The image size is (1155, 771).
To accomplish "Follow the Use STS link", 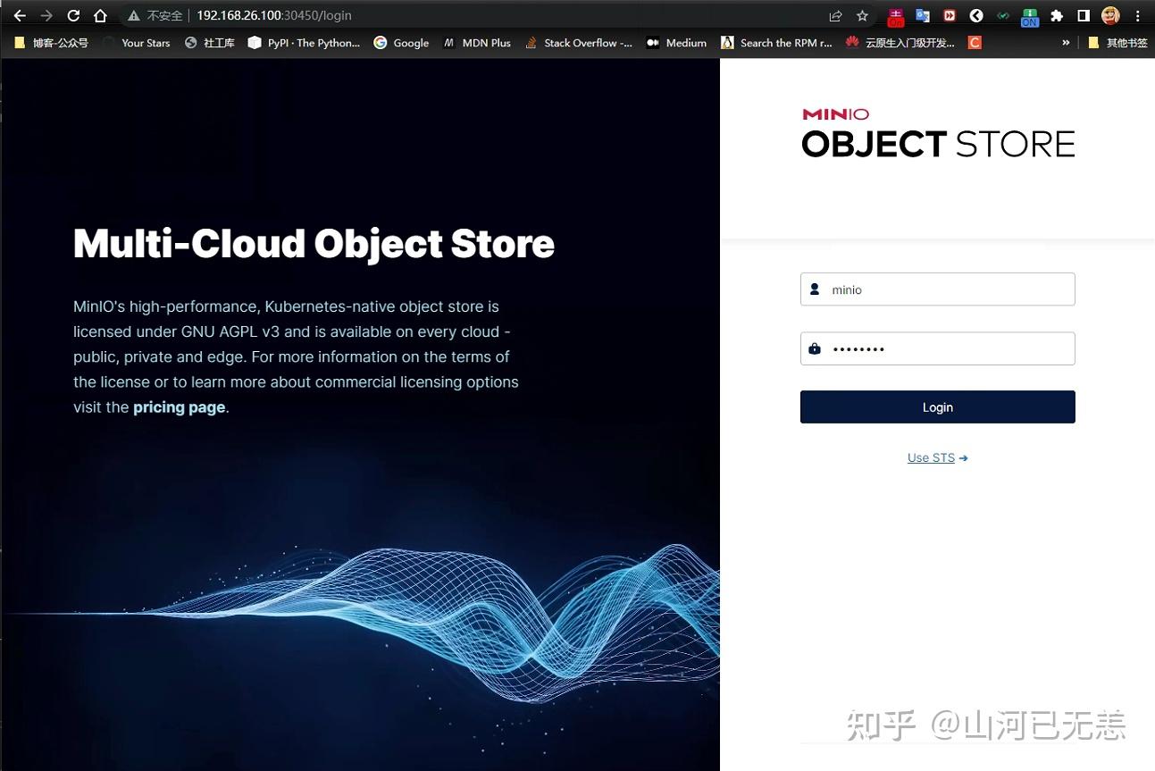I will click(x=937, y=457).
